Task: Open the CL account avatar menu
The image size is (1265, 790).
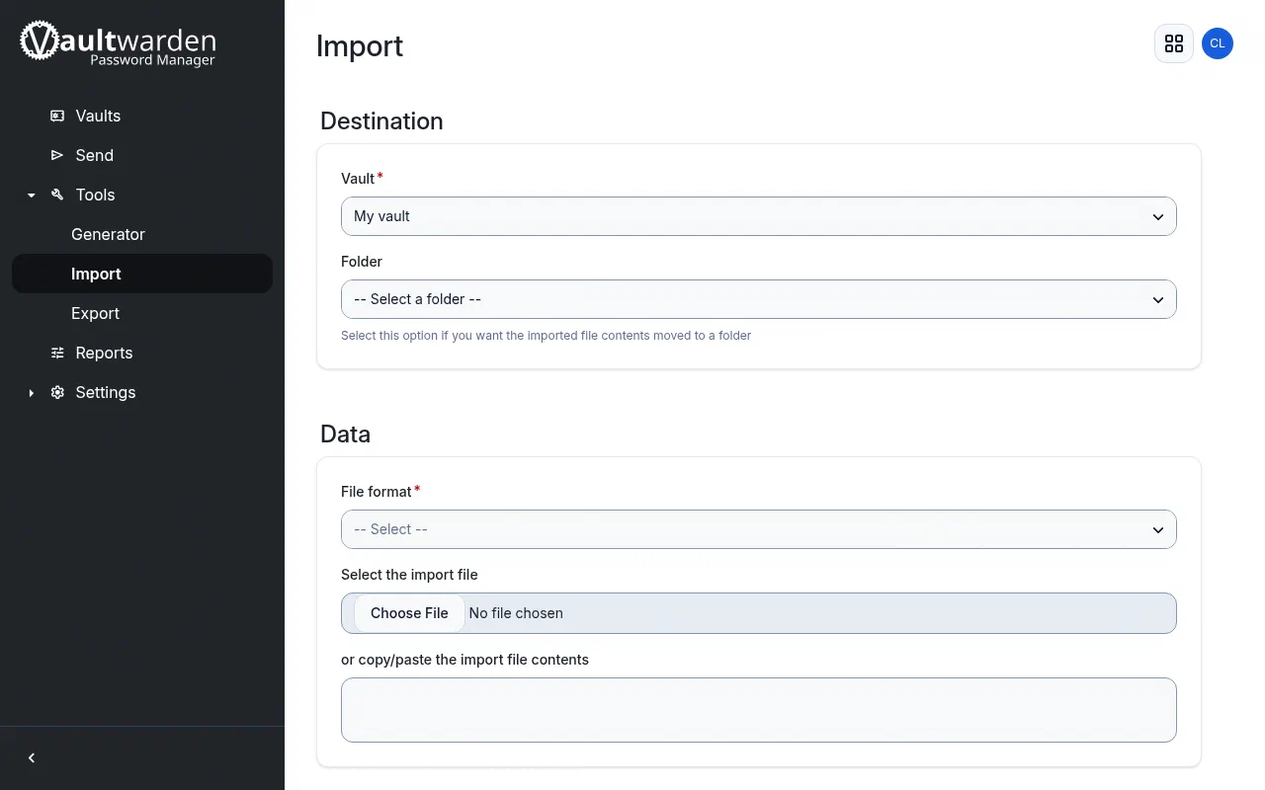Action: pyautogui.click(x=1218, y=43)
